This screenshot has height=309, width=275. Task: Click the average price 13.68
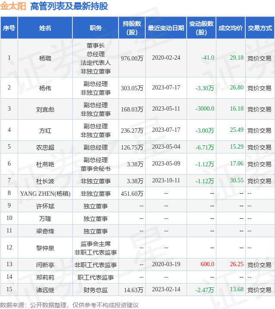point(237,289)
